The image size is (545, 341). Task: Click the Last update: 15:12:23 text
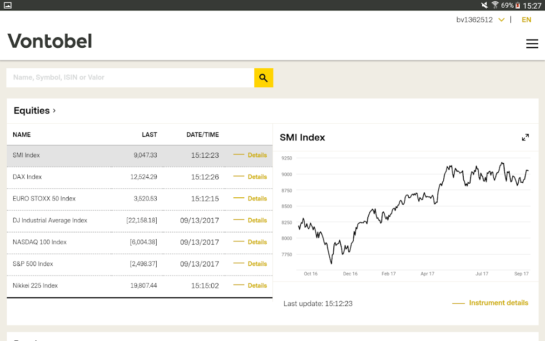tap(318, 303)
